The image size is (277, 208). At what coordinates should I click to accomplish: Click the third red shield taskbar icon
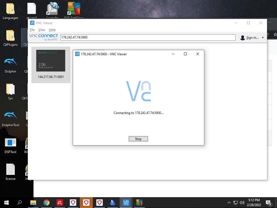[100, 203]
